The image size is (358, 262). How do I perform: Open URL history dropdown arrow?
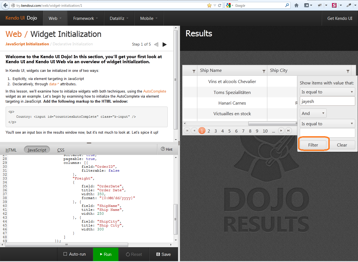[215, 5]
